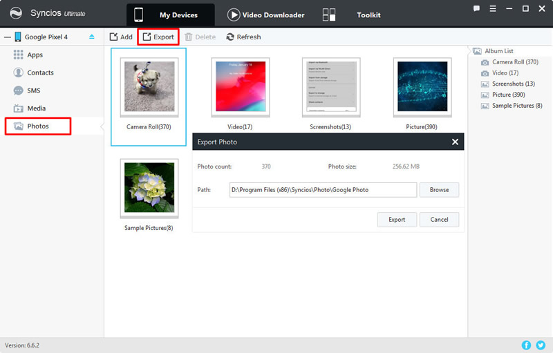Open Media in the sidebar
This screenshot has width=553, height=353.
tap(37, 108)
